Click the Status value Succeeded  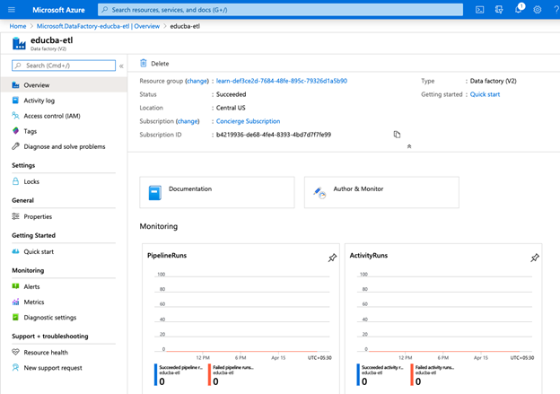coord(231,94)
